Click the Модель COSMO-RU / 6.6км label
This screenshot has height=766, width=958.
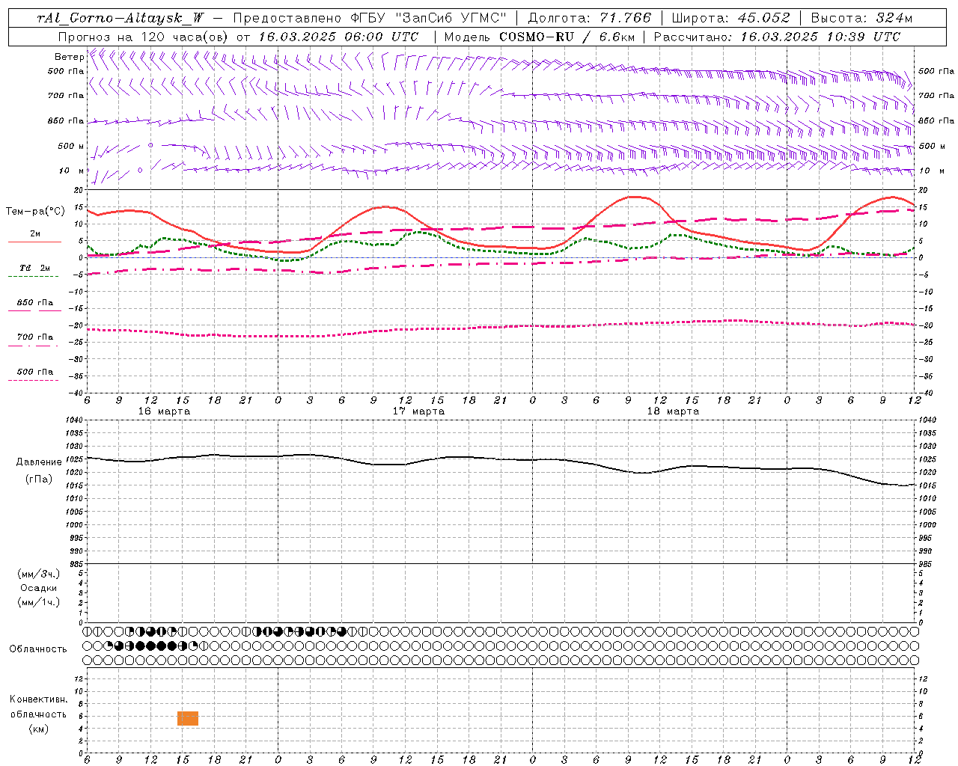(x=540, y=37)
